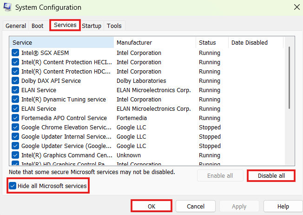The image size is (303, 215).
Task: Click Running status of Fortemedia APO Control
Action: [x=210, y=118]
